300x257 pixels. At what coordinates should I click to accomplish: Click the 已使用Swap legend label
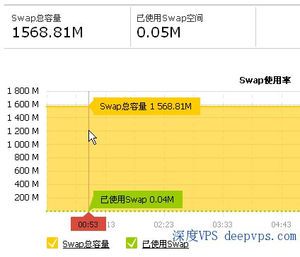pyautogui.click(x=166, y=244)
